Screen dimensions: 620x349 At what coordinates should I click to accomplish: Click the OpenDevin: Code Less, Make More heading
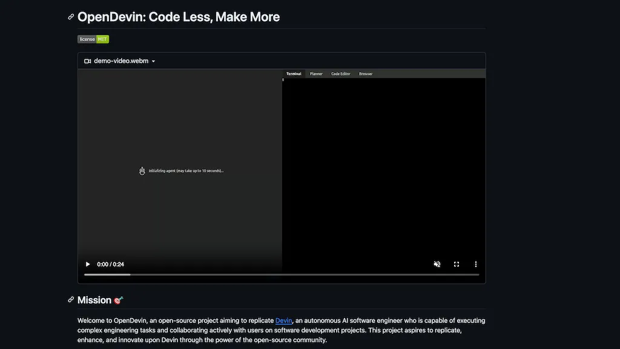(179, 17)
